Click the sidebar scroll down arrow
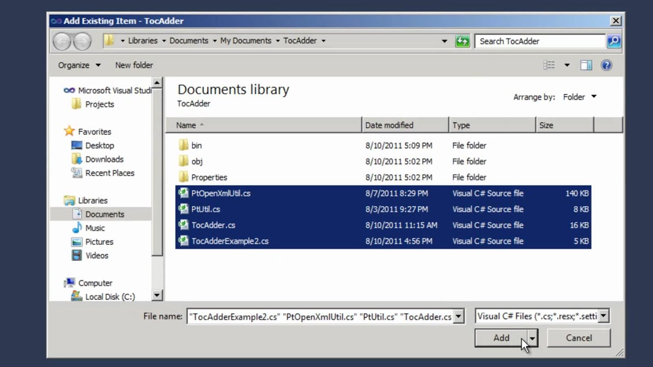 157,296
